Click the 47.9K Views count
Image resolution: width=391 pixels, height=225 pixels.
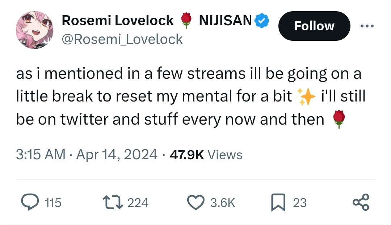point(206,155)
